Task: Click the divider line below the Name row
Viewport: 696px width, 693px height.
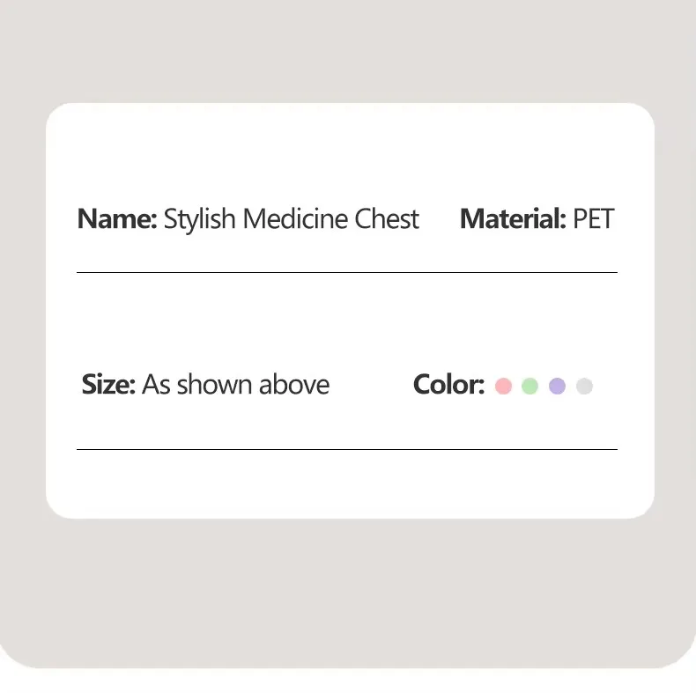Action: coord(346,273)
